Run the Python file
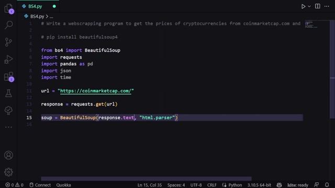The height and width of the screenshot is (188, 335). (303, 6)
